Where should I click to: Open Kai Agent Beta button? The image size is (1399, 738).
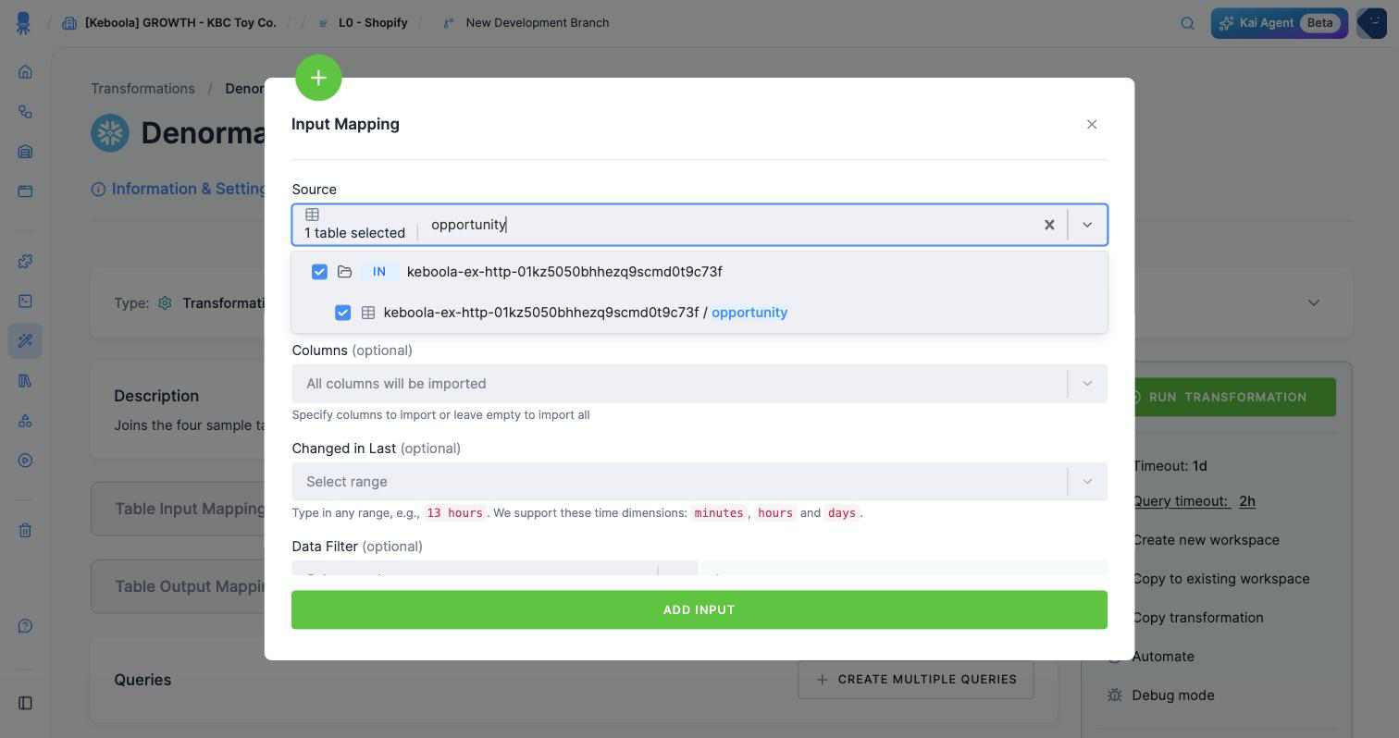point(1279,23)
